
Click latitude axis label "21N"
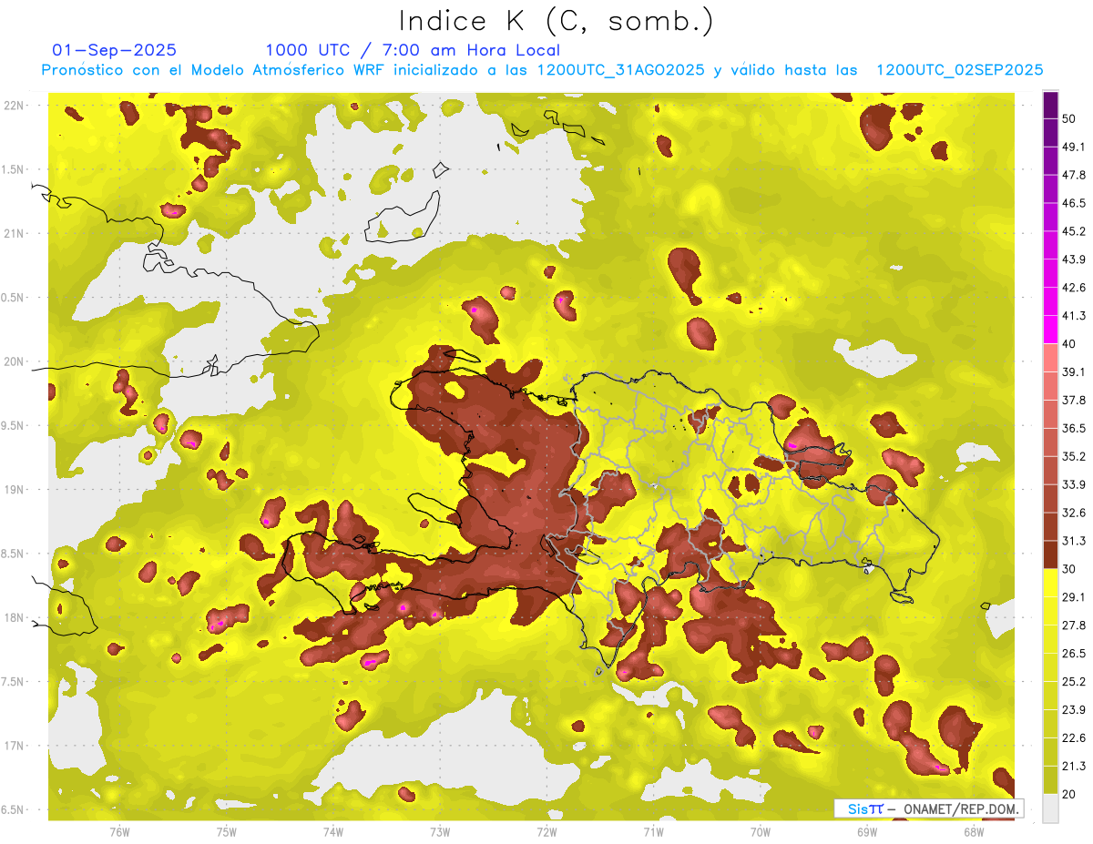tap(14, 233)
